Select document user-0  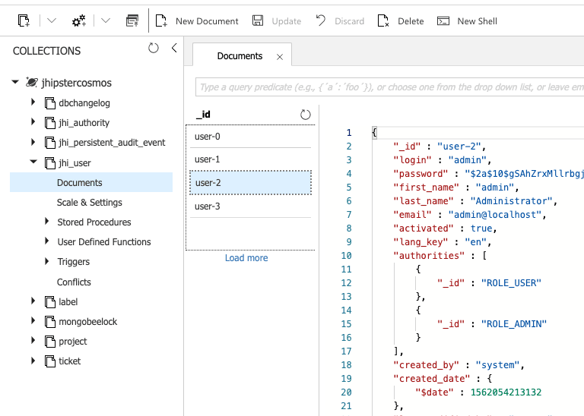coord(250,137)
